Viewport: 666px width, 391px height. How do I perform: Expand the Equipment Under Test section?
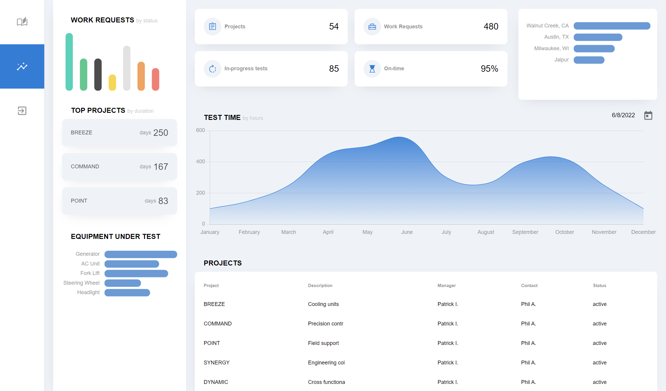pos(115,236)
